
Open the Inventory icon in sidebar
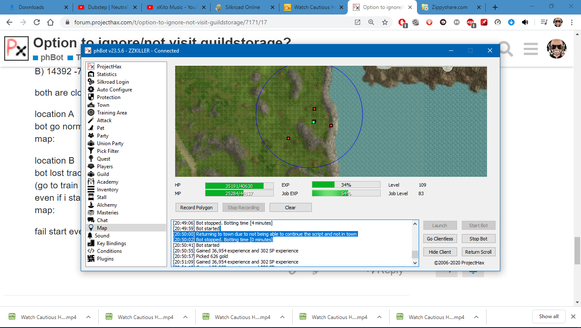point(91,190)
